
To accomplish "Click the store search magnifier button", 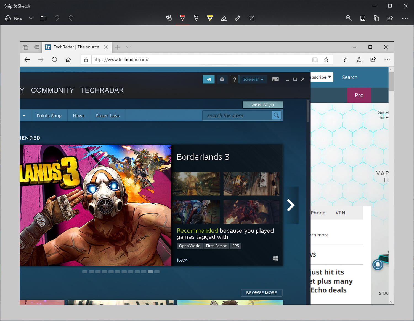I will pos(276,115).
